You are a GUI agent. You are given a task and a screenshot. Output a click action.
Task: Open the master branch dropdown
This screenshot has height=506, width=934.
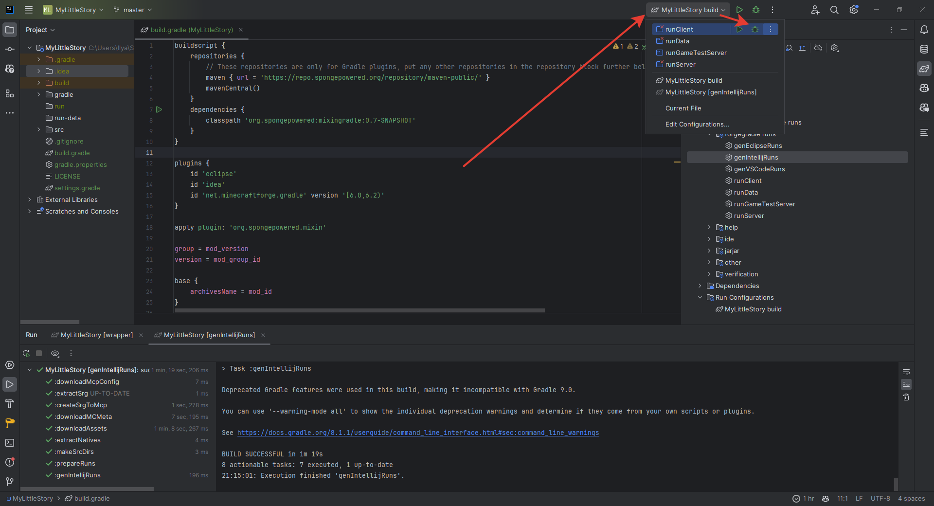pos(133,10)
